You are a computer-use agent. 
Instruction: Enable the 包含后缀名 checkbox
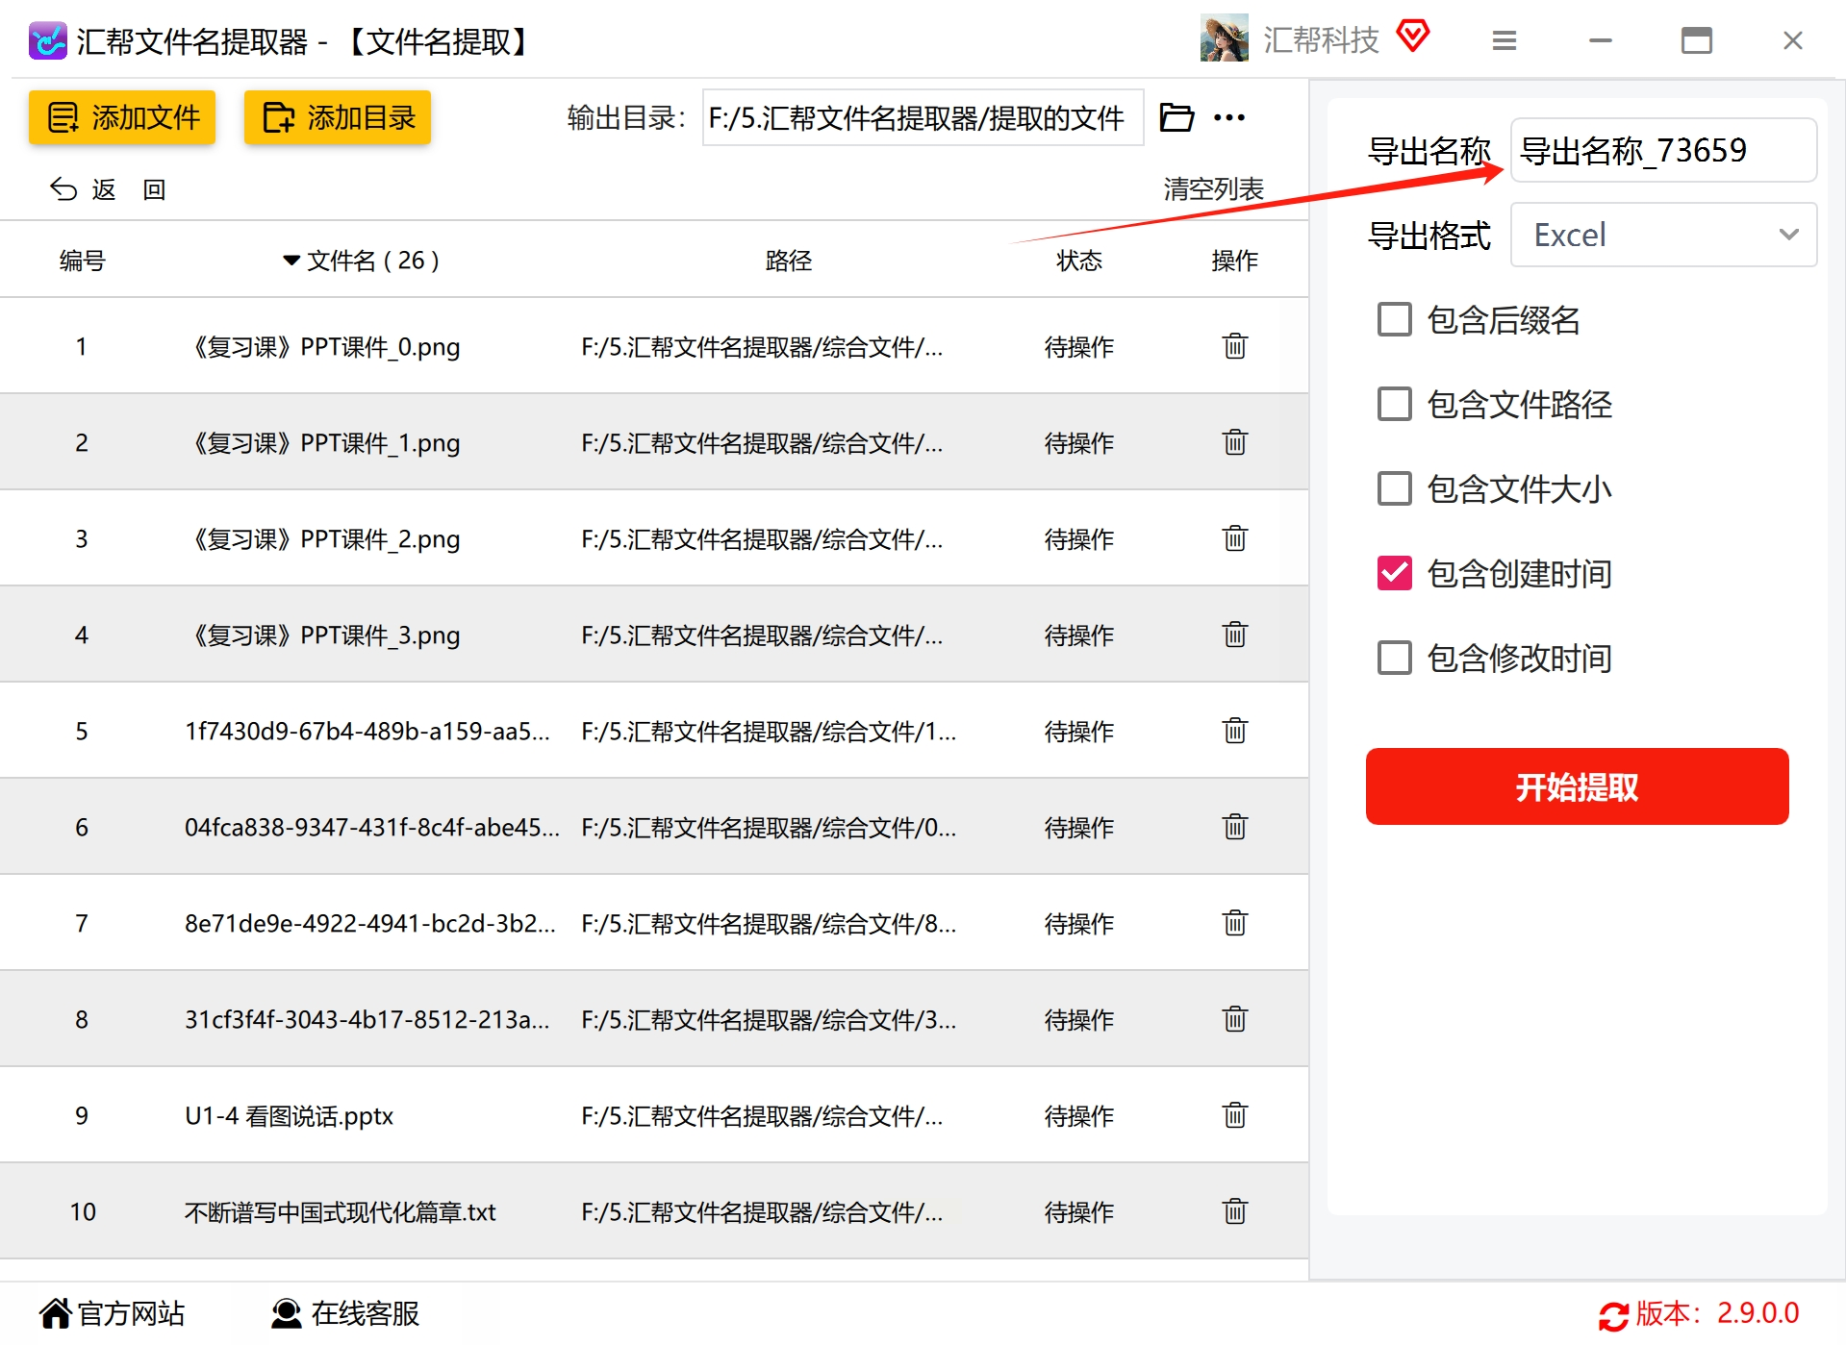(x=1394, y=319)
